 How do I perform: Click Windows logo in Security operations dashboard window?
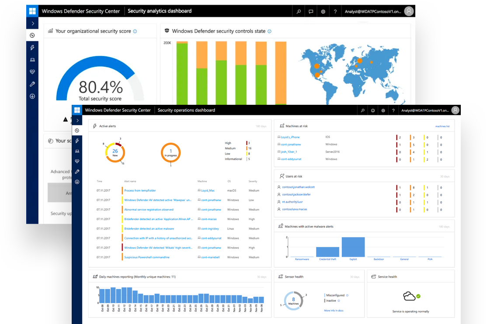77,110
